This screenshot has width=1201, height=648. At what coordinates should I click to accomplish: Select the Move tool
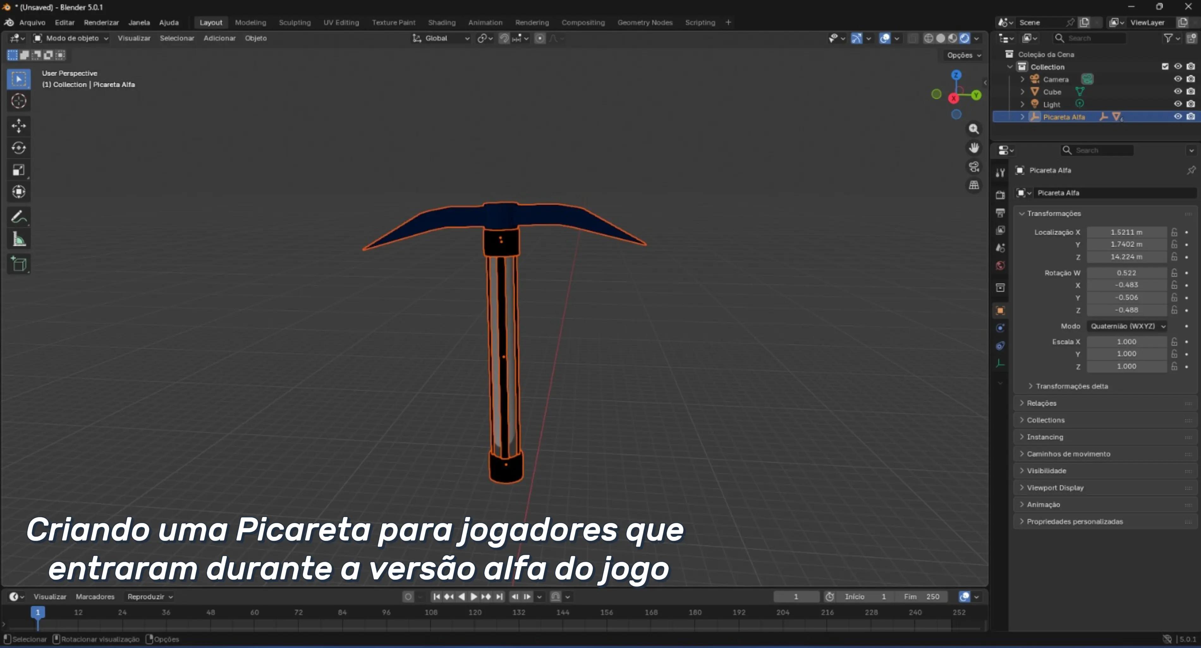point(19,126)
